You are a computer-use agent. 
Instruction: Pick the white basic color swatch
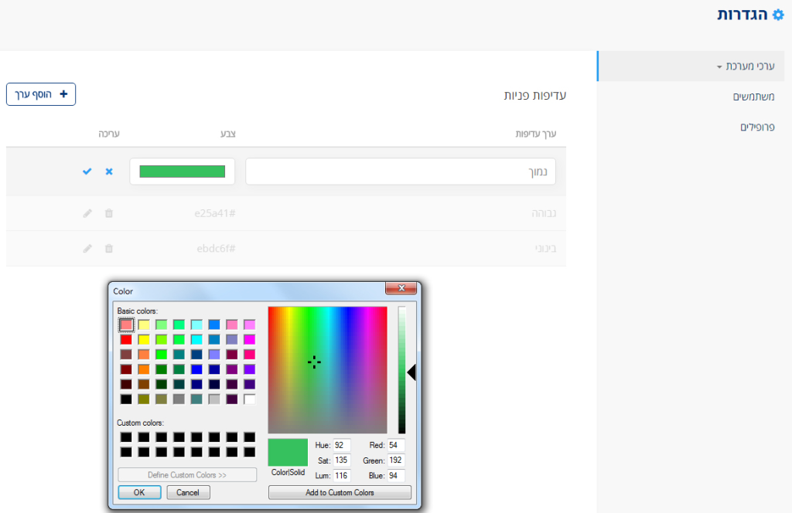(250, 399)
